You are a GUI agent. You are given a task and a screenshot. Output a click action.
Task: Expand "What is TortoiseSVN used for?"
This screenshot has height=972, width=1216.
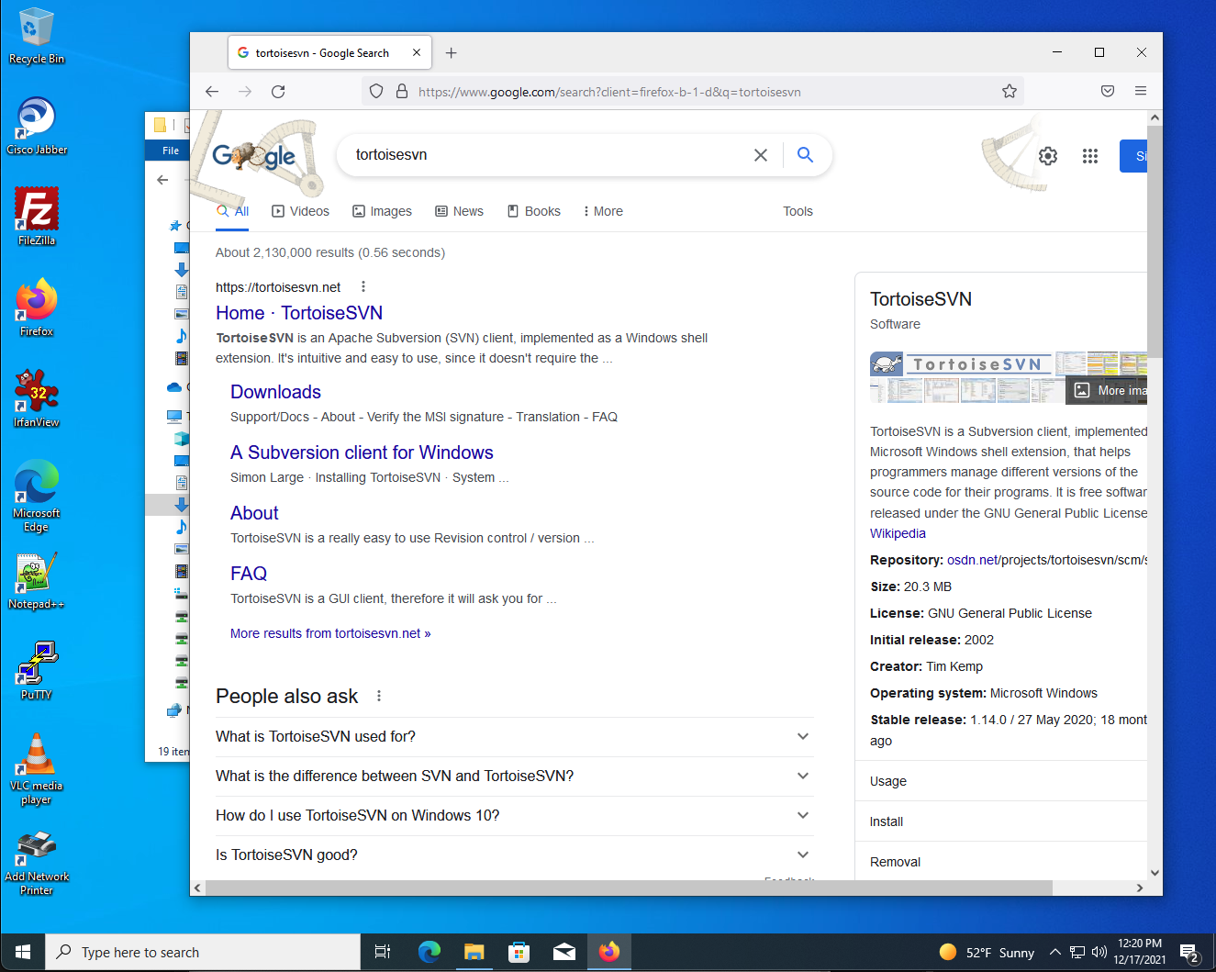pos(514,736)
